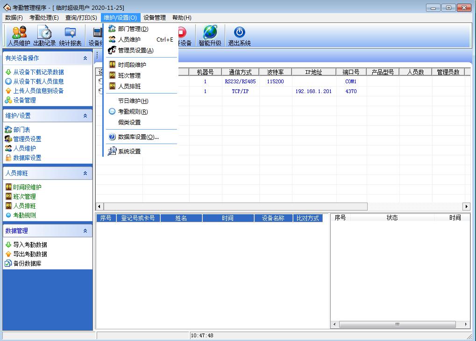Open 时间段维护 from the dropdown menu
The width and height of the screenshot is (476, 341).
132,65
